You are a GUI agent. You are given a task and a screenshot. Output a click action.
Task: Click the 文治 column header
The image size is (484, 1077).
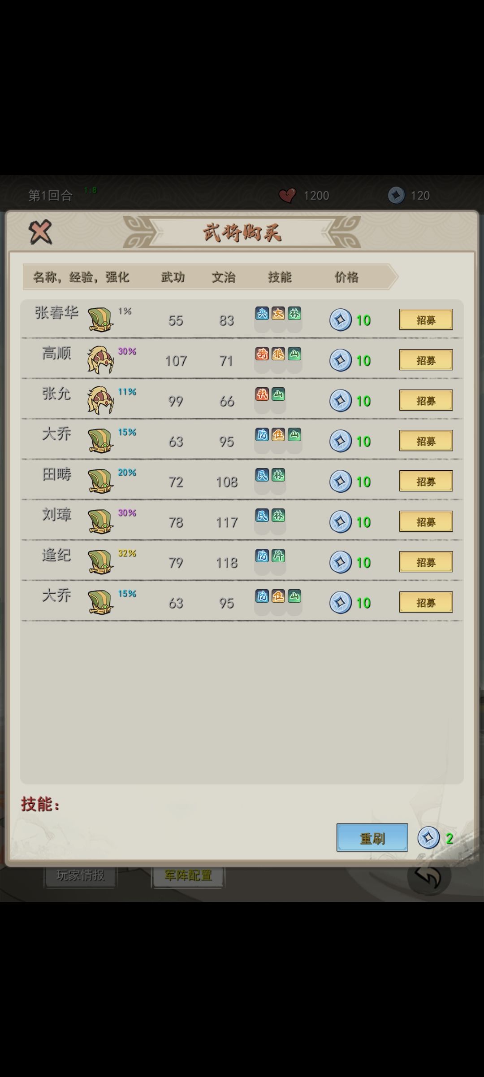pyautogui.click(x=224, y=277)
